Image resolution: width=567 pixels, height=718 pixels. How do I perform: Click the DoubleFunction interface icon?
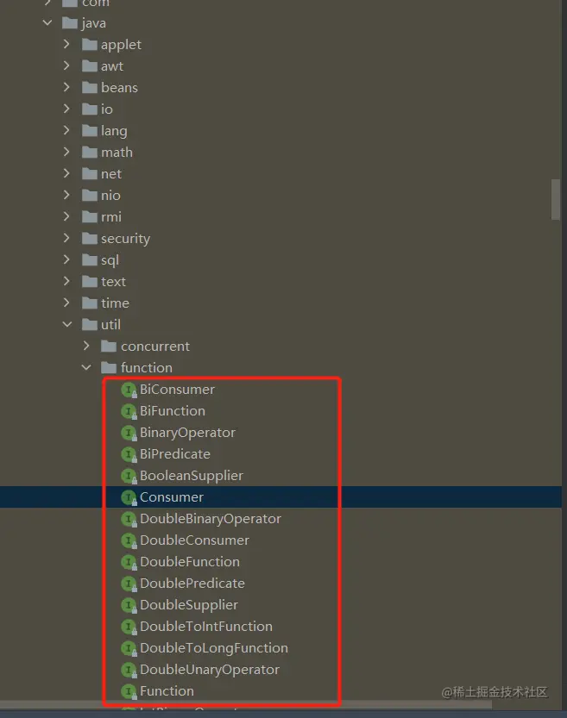[129, 562]
